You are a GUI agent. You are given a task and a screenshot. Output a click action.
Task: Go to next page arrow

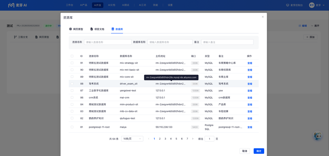coord(193,139)
